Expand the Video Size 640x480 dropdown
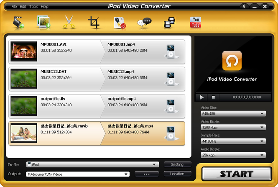The image size is (278, 187). pyautogui.click(x=233, y=113)
